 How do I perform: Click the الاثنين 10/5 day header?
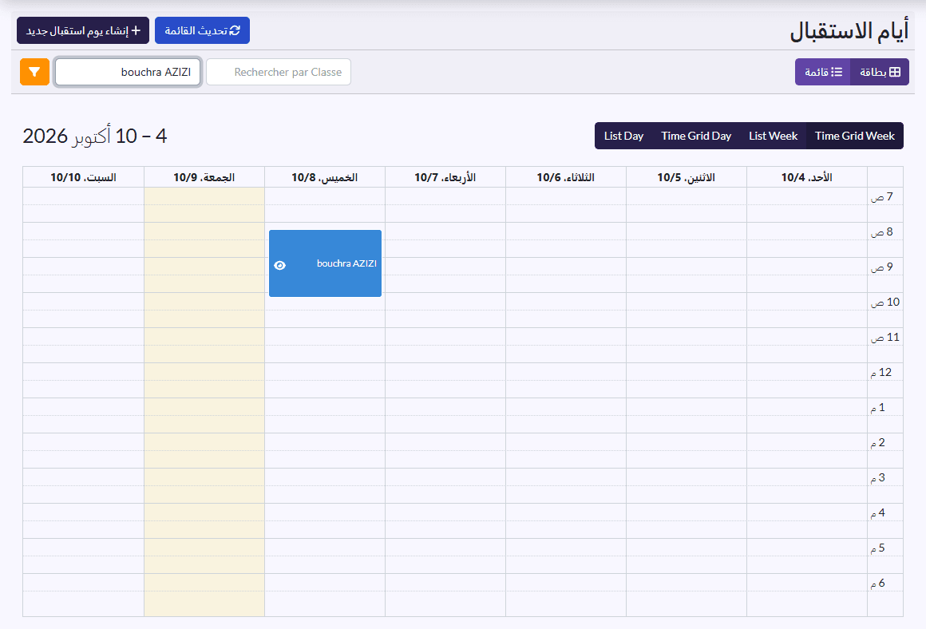(x=687, y=177)
